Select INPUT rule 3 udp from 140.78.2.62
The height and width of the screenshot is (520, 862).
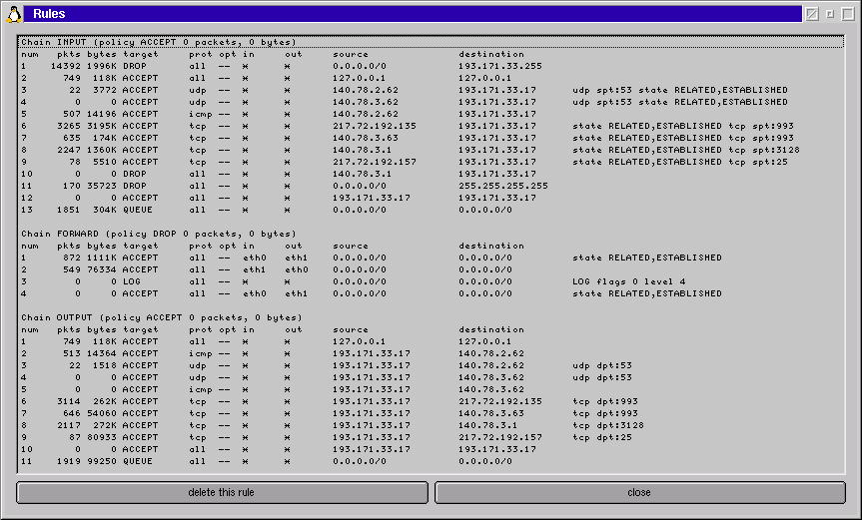click(431, 90)
